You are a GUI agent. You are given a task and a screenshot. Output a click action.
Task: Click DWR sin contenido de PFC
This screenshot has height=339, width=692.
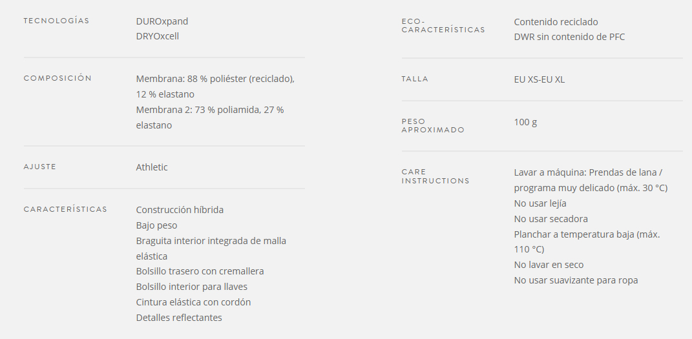[569, 37]
